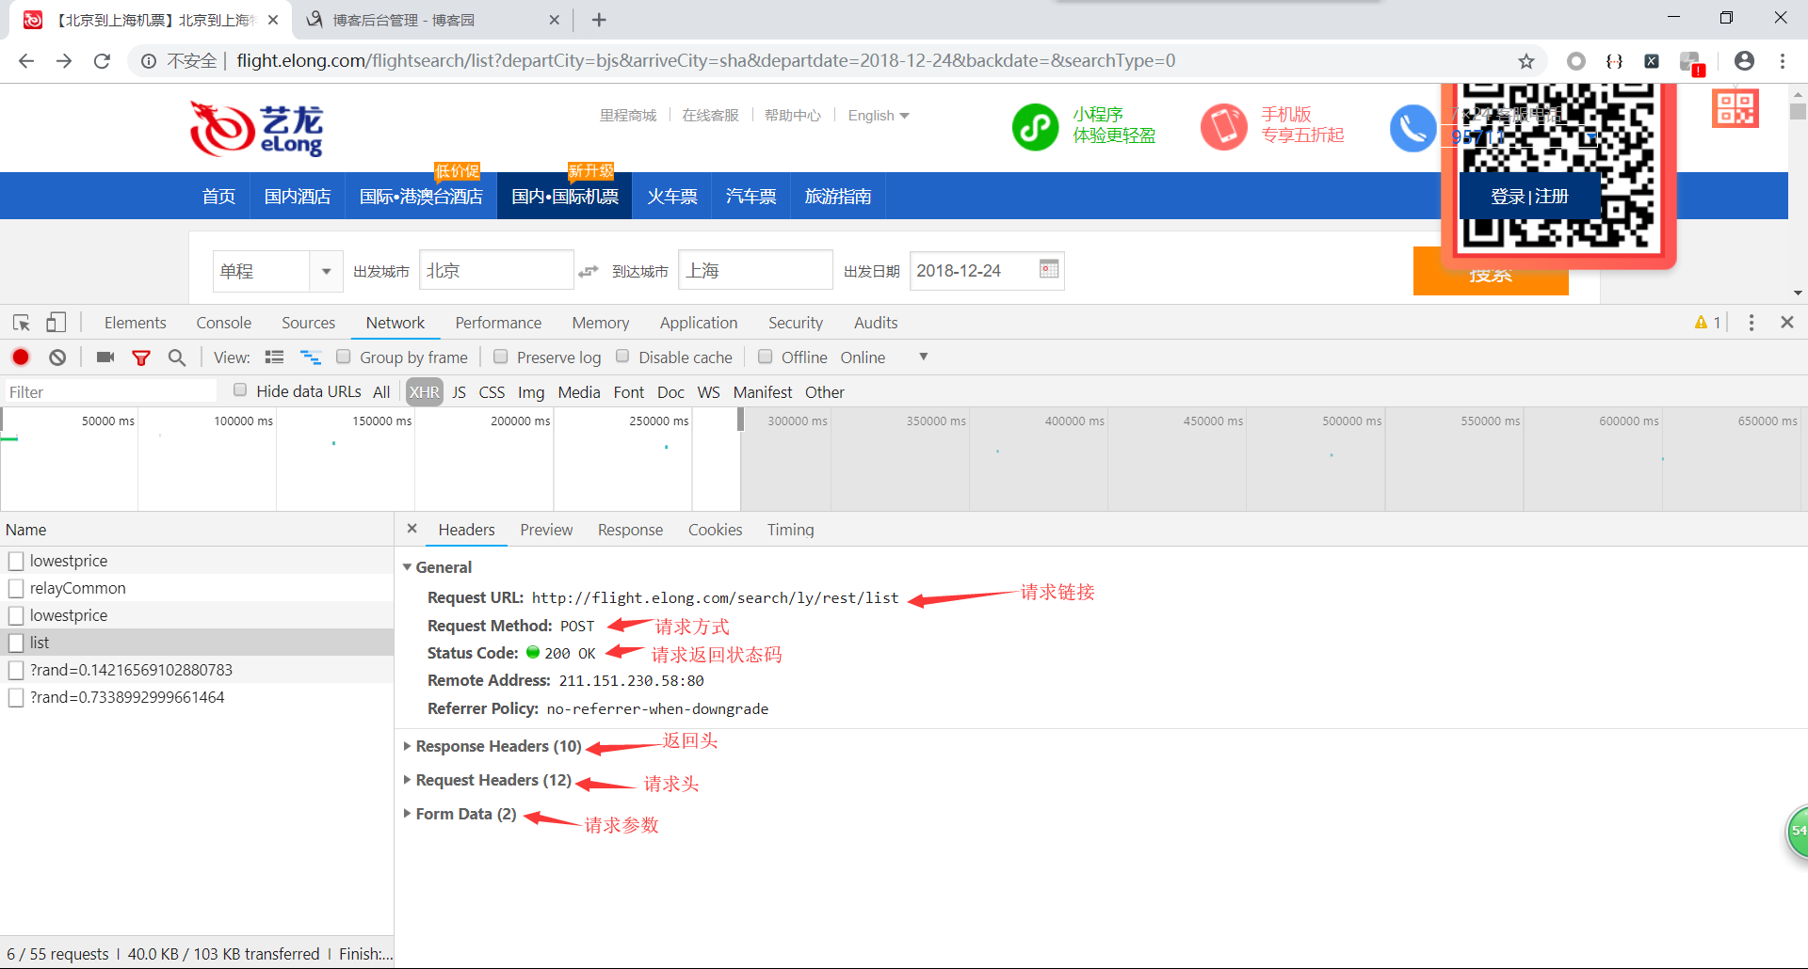Switch to the Elements tab

tap(135, 323)
